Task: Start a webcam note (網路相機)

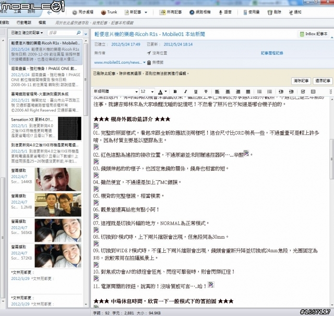Action: (x=200, y=12)
